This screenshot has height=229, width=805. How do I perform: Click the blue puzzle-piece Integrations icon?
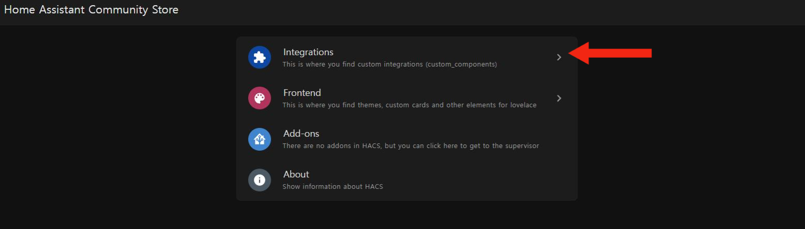tap(260, 57)
